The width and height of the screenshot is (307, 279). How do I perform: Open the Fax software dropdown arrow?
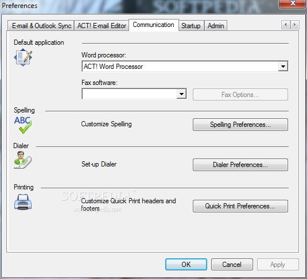click(181, 94)
